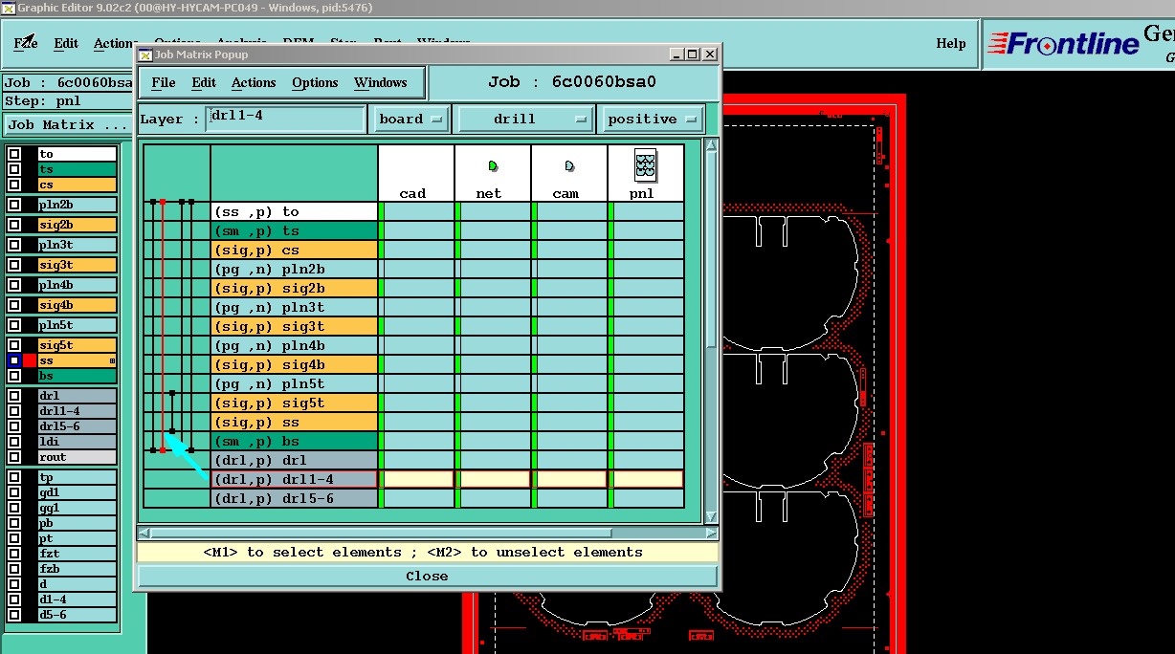
Task: Select the (pg ,n) pln3t matrix row
Action: (x=295, y=308)
